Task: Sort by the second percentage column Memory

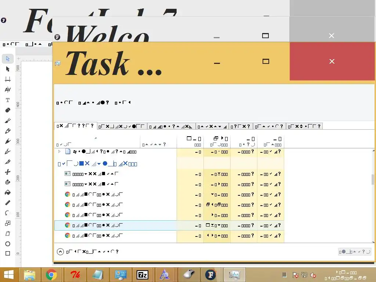Action: (217, 141)
